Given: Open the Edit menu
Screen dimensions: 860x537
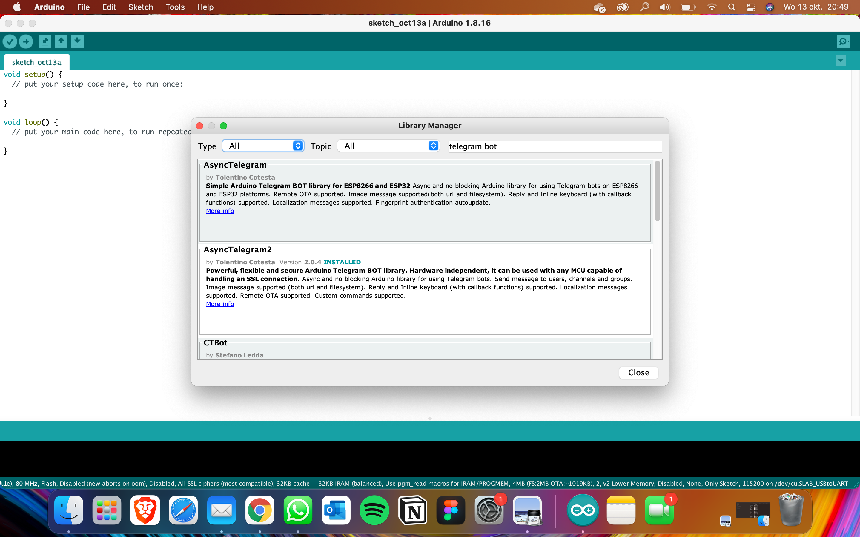Looking at the screenshot, I should [x=109, y=7].
